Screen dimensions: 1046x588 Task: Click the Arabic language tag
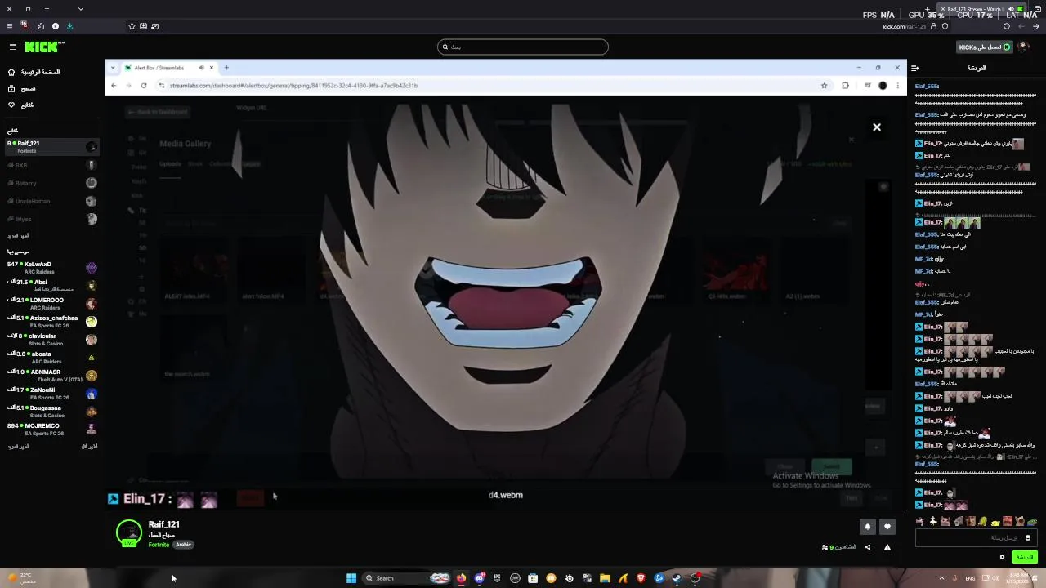183,545
